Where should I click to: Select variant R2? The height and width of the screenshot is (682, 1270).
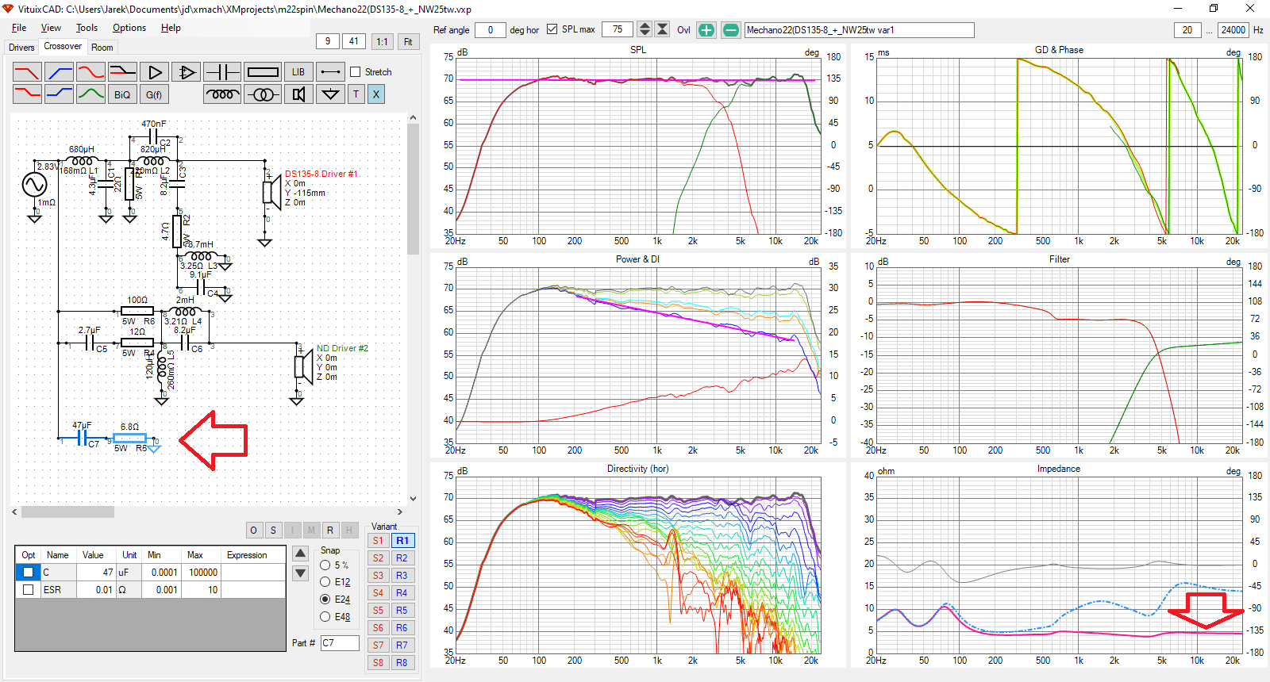[x=402, y=558]
